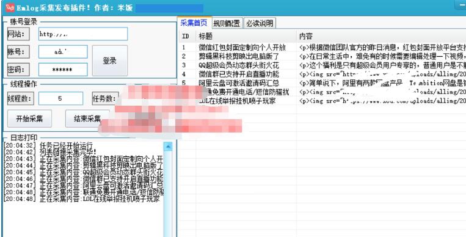
Task: Click last log line LOL在线举报挂机喷子玩家
Action: [82, 199]
